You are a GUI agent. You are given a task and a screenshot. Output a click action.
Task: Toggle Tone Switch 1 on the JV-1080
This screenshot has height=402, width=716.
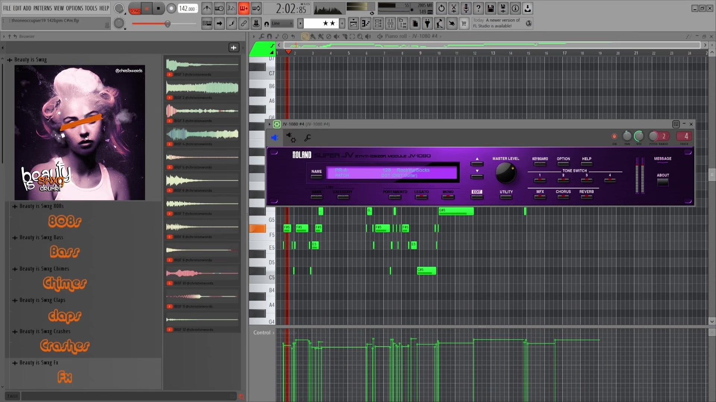pyautogui.click(x=540, y=180)
